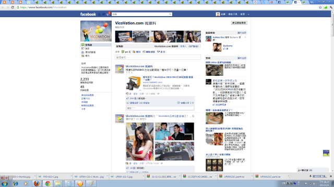Open the chat bar at bottom right
The image size is (334, 187).
[313, 170]
